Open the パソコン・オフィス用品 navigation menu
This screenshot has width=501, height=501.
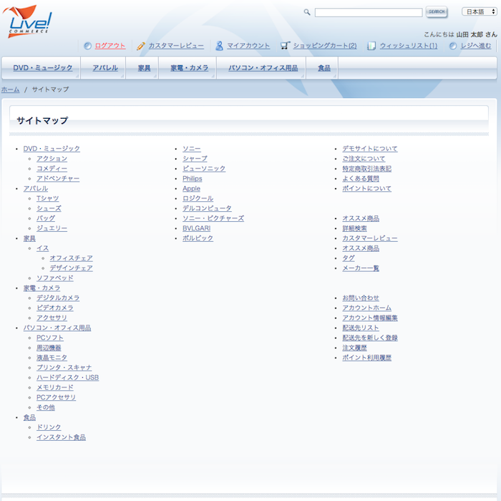(263, 68)
